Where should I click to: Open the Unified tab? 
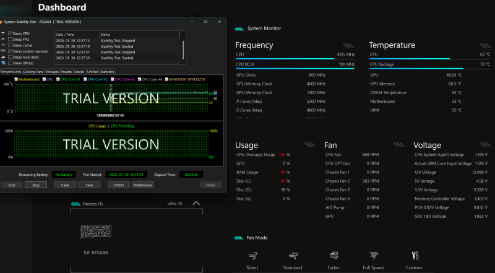(x=92, y=72)
